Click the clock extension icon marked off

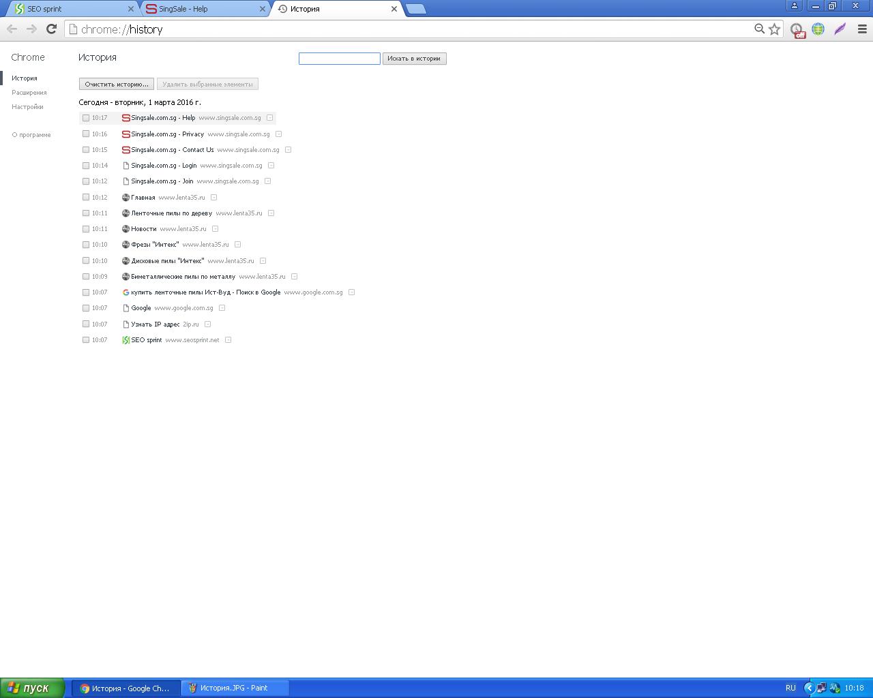click(x=797, y=30)
